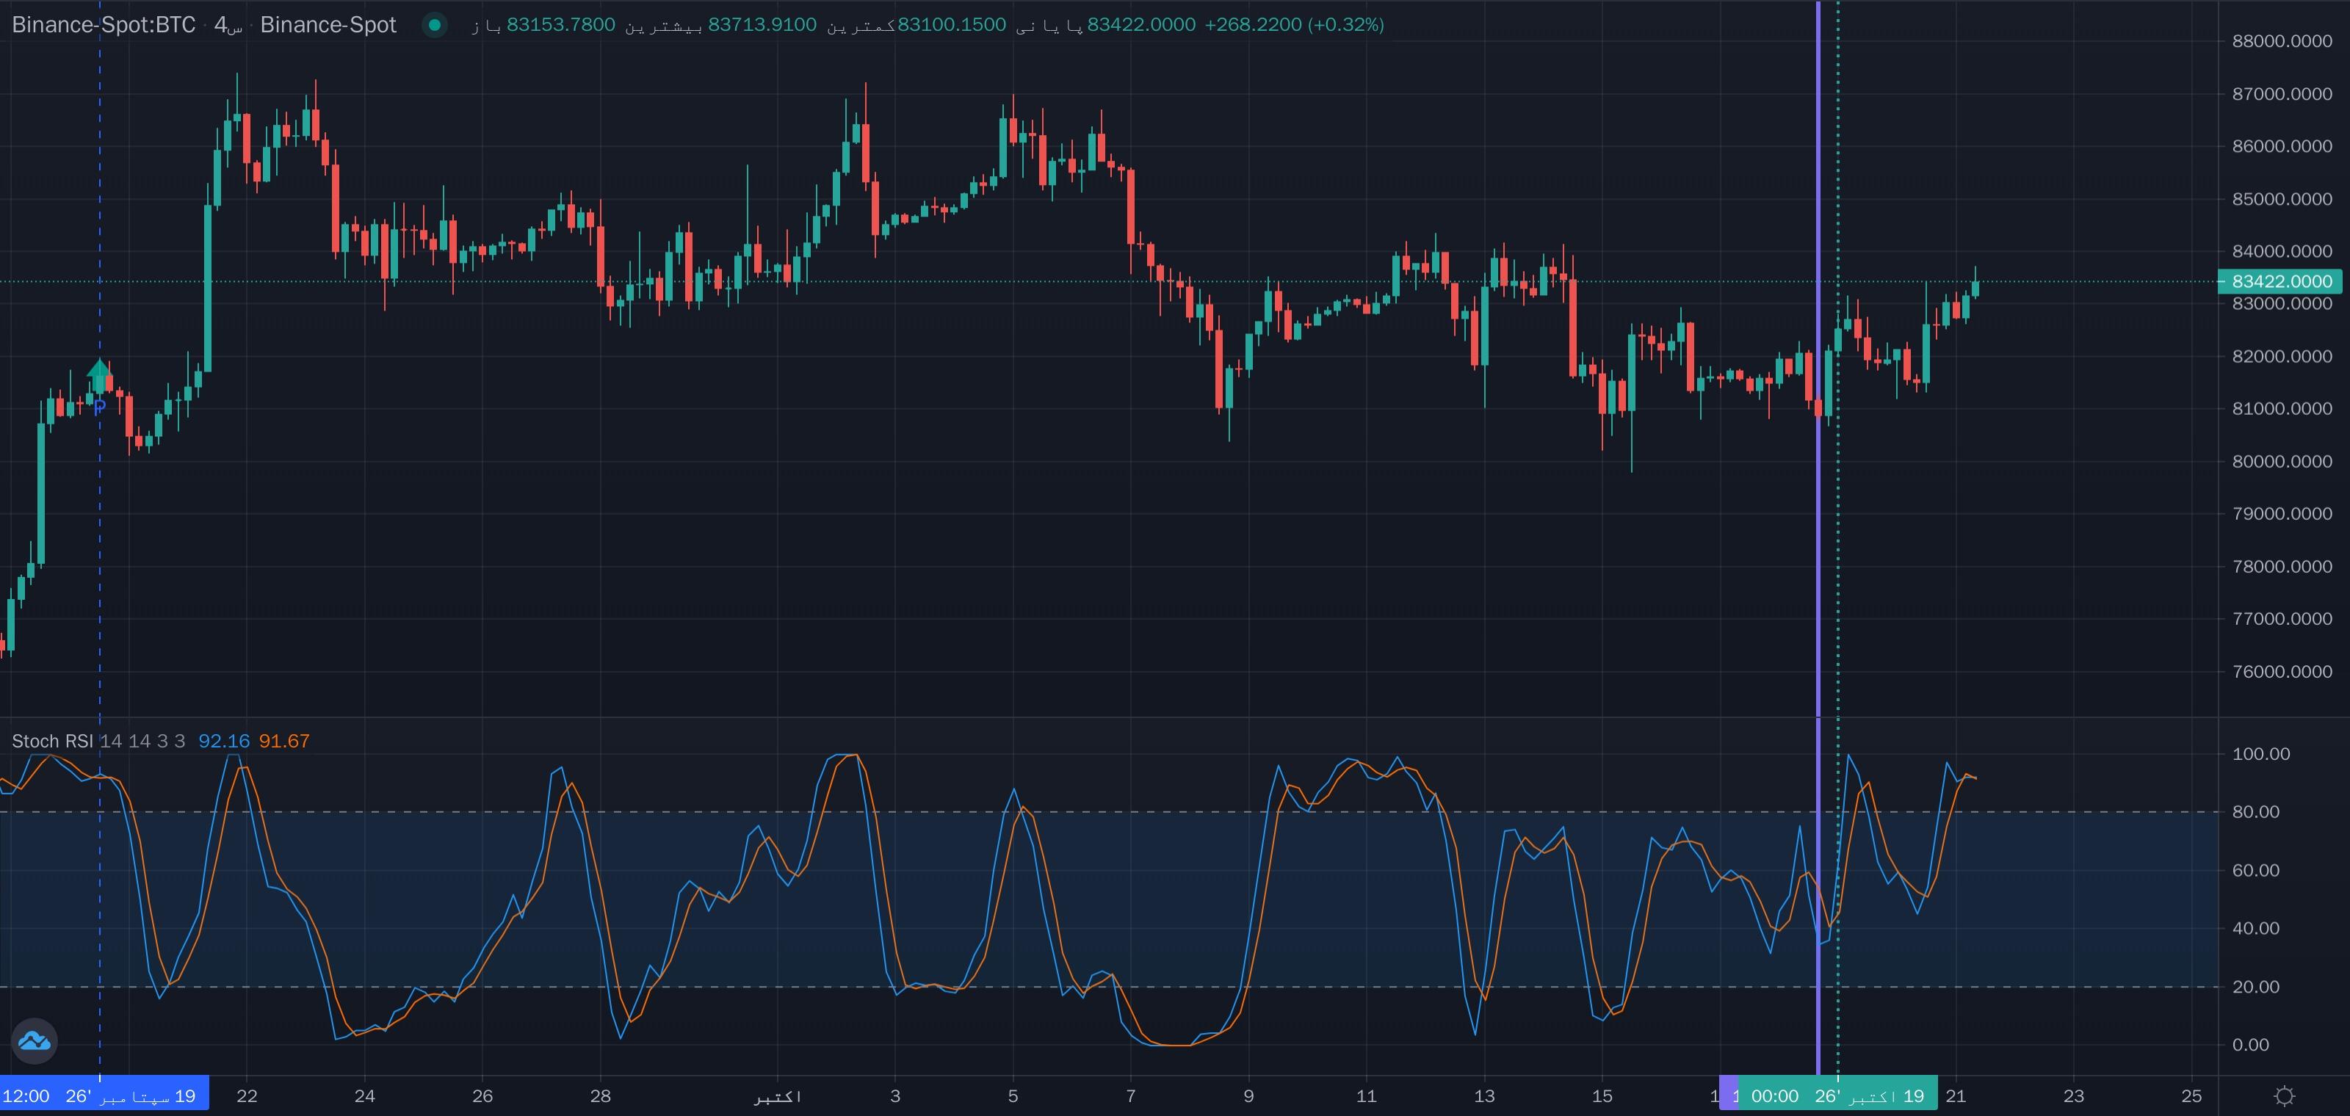Click the blue P marker under the arrow
Screen dimensions: 2350x1116
click(99, 407)
